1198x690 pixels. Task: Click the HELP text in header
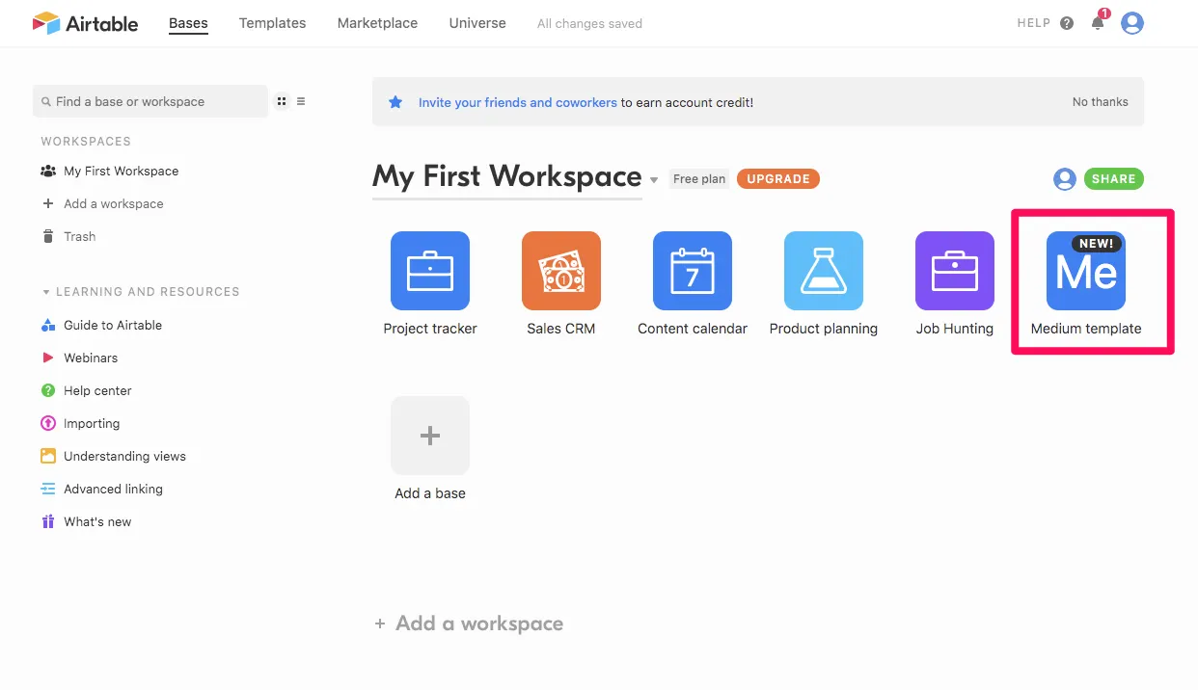[1034, 23]
